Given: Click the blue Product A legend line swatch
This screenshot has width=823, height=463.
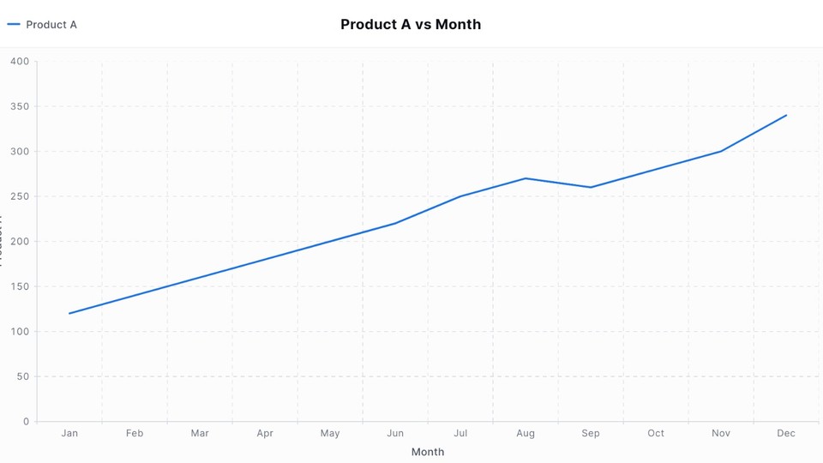Looking at the screenshot, I should (x=14, y=25).
